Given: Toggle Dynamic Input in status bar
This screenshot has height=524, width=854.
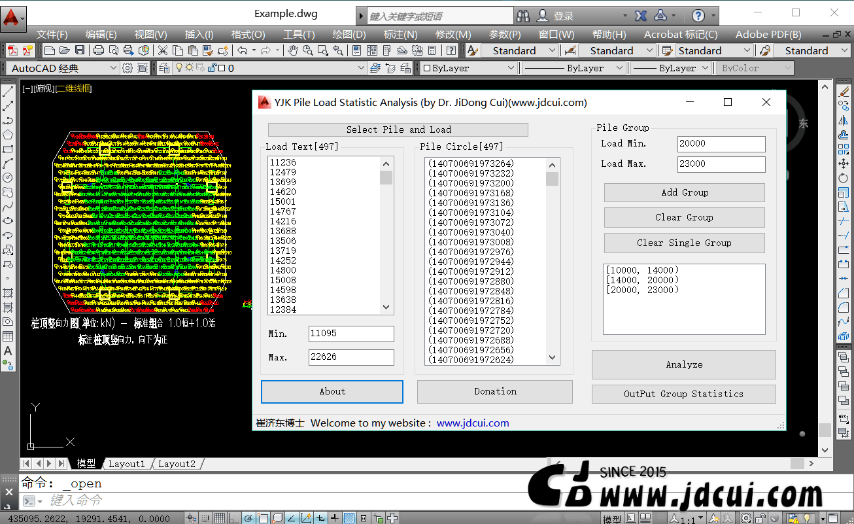Looking at the screenshot, I should tap(320, 518).
